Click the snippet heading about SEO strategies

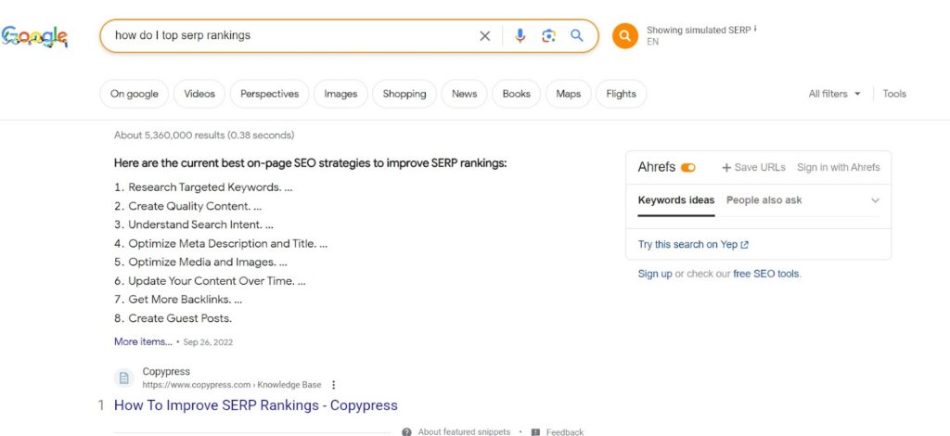(310, 163)
